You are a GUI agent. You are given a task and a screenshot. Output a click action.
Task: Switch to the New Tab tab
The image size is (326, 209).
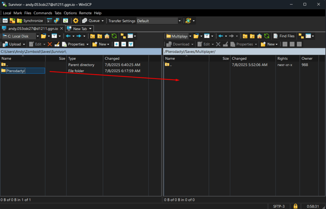[x=80, y=29]
